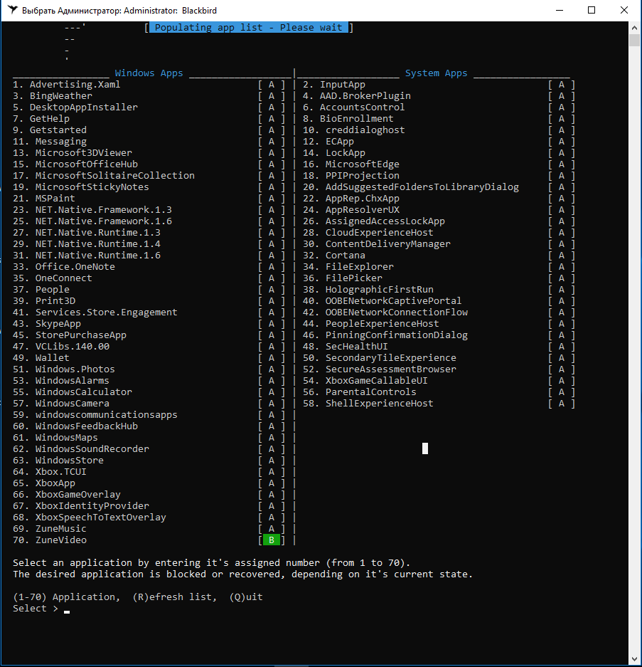Select the '17. MicrosoftSolitaireCollection' row
The width and height of the screenshot is (642, 667).
149,176
